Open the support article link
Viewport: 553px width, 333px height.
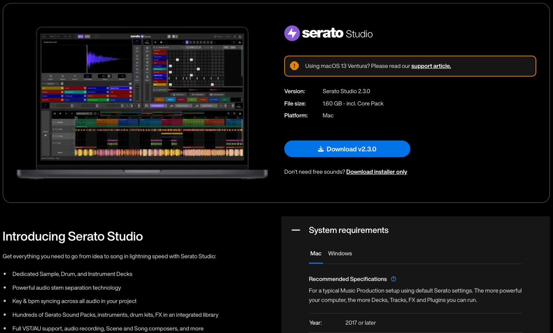pos(431,66)
